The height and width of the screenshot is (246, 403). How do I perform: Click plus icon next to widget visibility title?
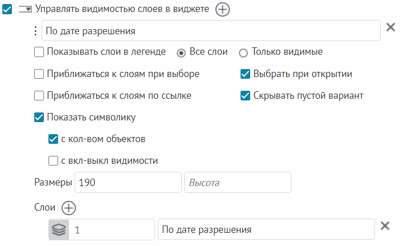coord(223,9)
